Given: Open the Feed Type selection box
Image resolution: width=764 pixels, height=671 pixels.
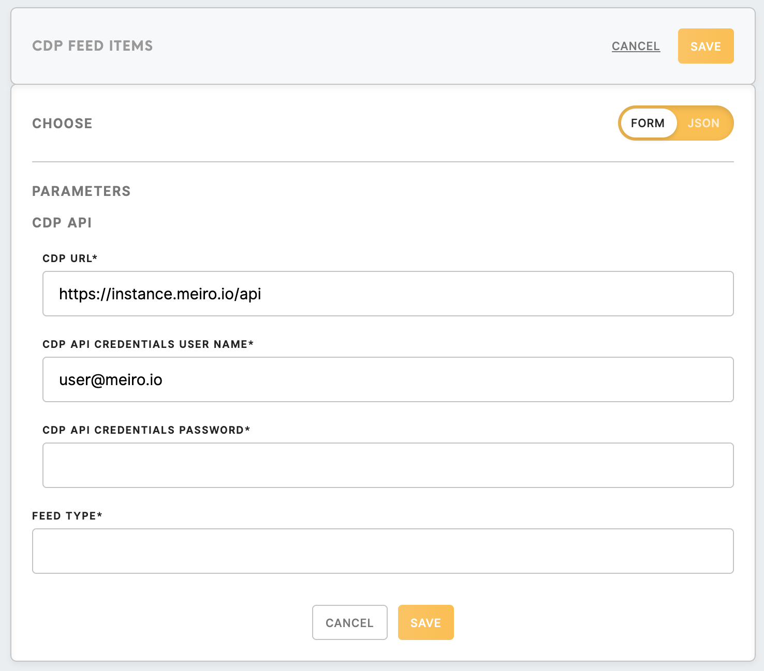Looking at the screenshot, I should click(x=383, y=551).
